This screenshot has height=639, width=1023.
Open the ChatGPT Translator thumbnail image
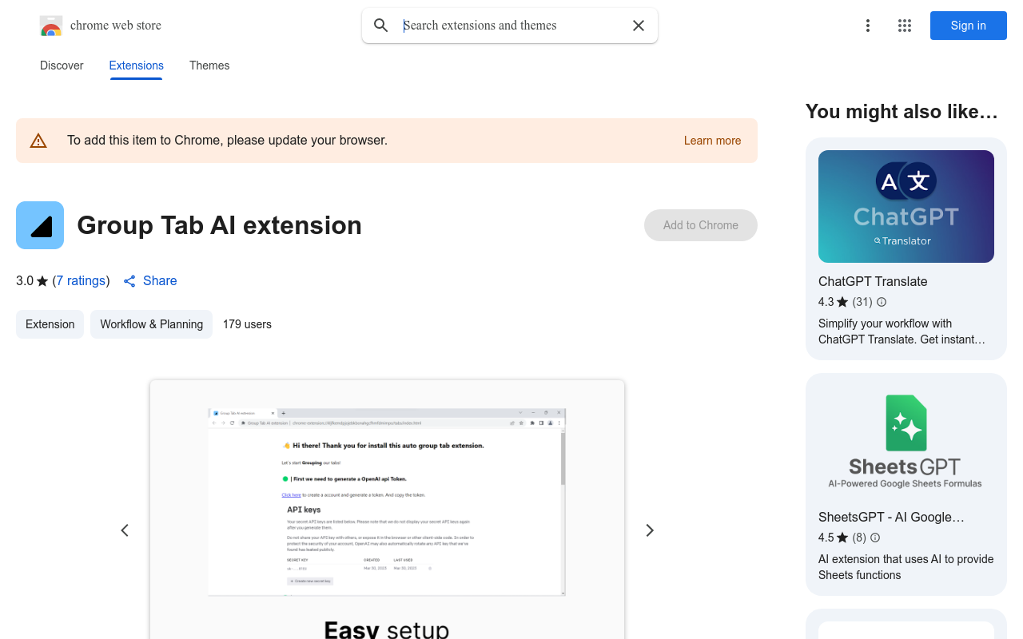[906, 207]
